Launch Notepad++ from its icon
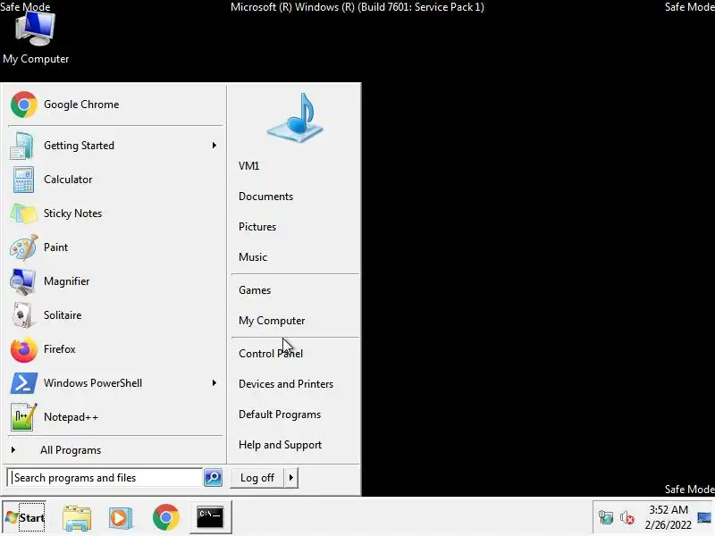Image resolution: width=715 pixels, height=536 pixels. point(23,417)
